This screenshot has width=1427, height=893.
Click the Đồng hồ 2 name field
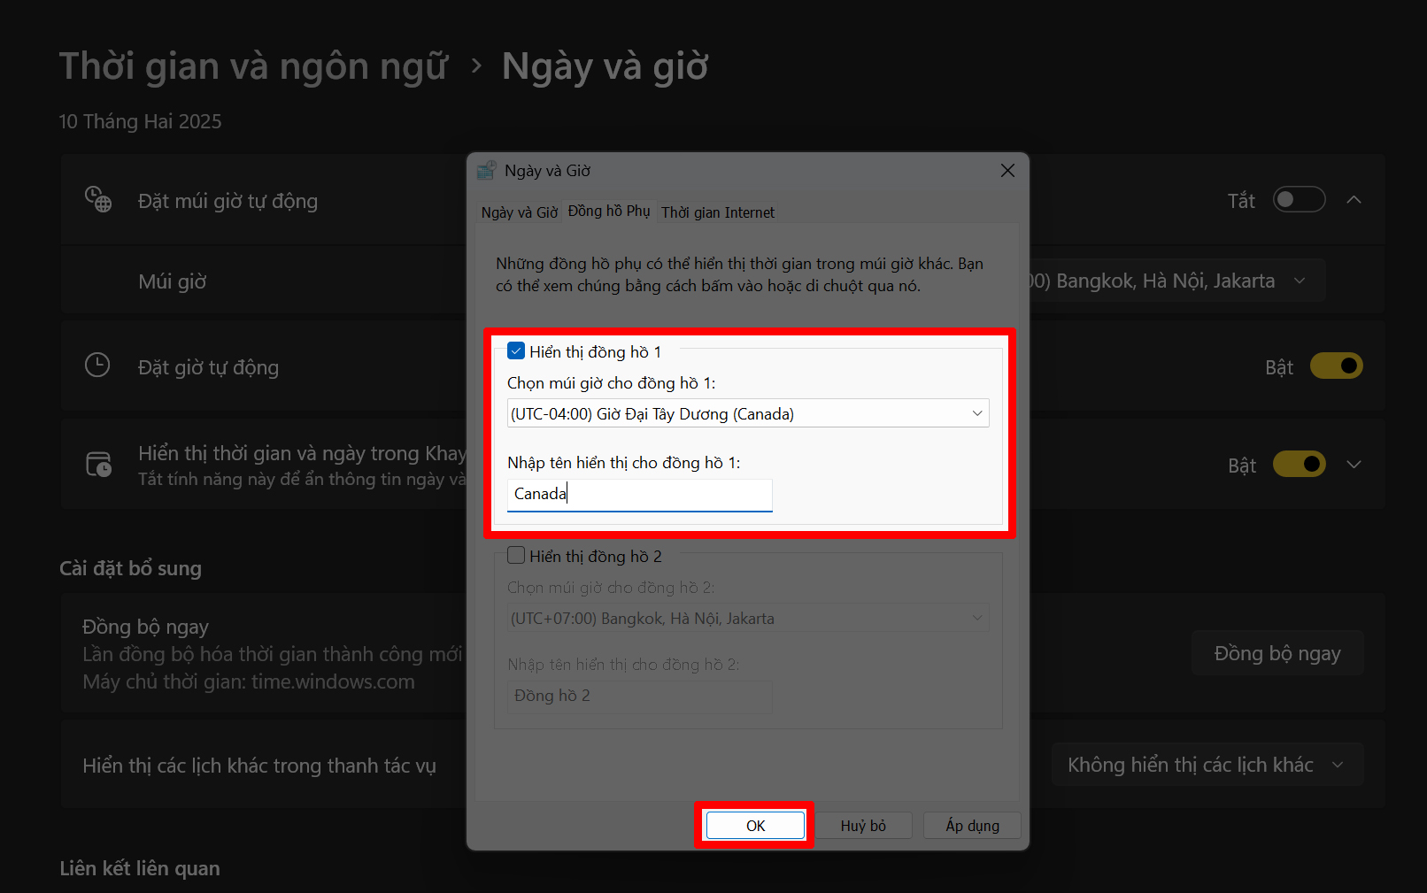640,696
